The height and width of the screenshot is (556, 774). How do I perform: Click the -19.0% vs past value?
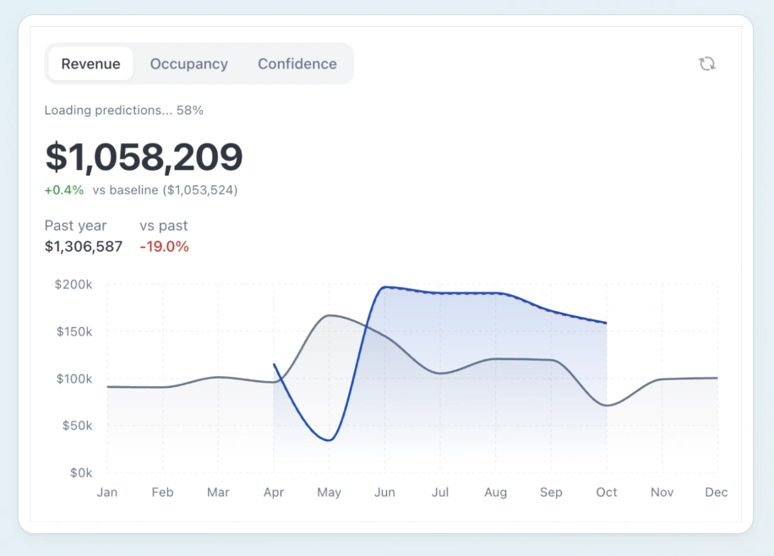pyautogui.click(x=165, y=247)
